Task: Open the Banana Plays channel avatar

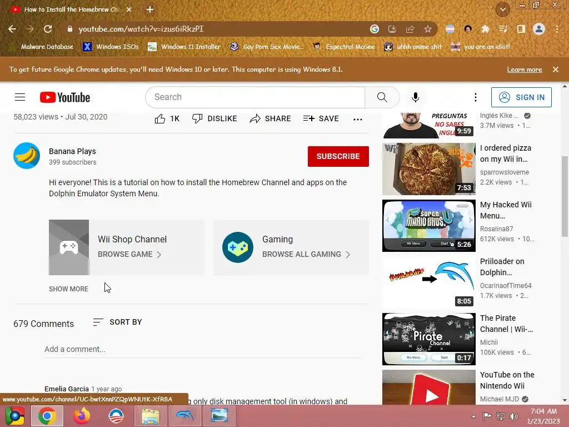Action: click(x=27, y=156)
